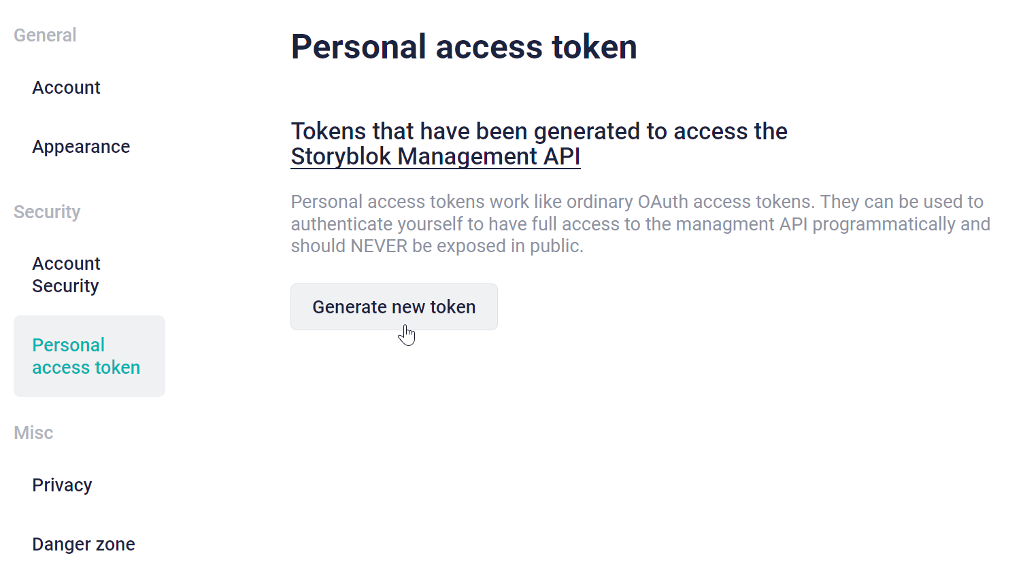Open the Account settings in sidebar
Screen dimensions: 1023x577
point(66,88)
